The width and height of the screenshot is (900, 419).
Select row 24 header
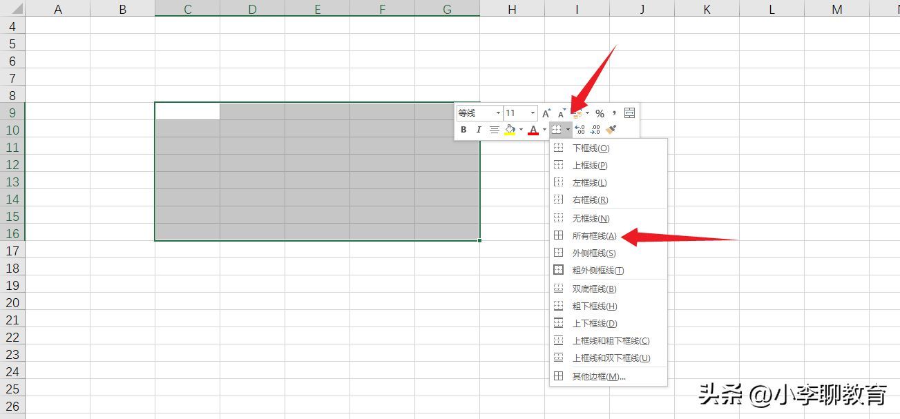pos(12,371)
